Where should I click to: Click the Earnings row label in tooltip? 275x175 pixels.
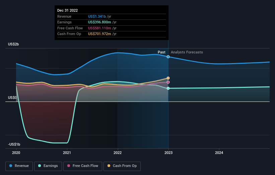point(64,22)
